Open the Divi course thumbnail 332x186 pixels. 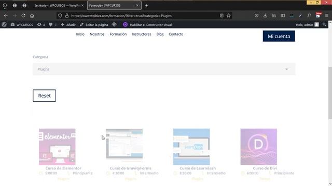pos(258,147)
